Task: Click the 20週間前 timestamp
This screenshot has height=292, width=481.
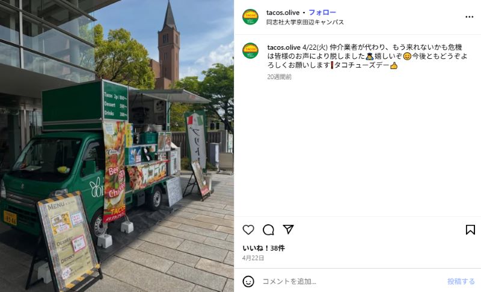Action: coord(279,77)
